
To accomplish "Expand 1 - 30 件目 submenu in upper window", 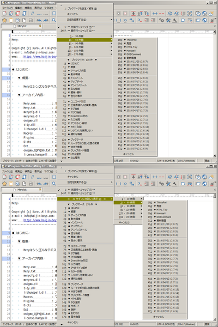I will [86, 36].
